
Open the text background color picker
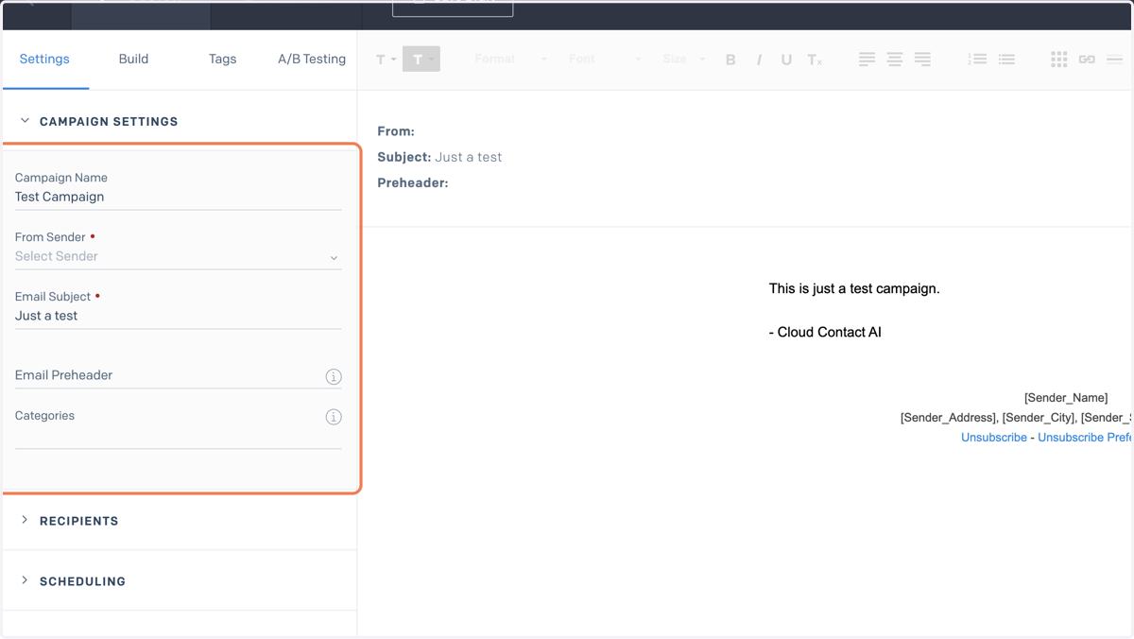[421, 59]
